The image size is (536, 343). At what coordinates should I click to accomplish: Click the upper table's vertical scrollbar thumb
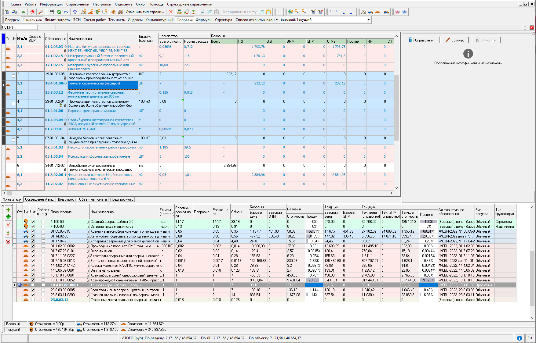[396, 108]
